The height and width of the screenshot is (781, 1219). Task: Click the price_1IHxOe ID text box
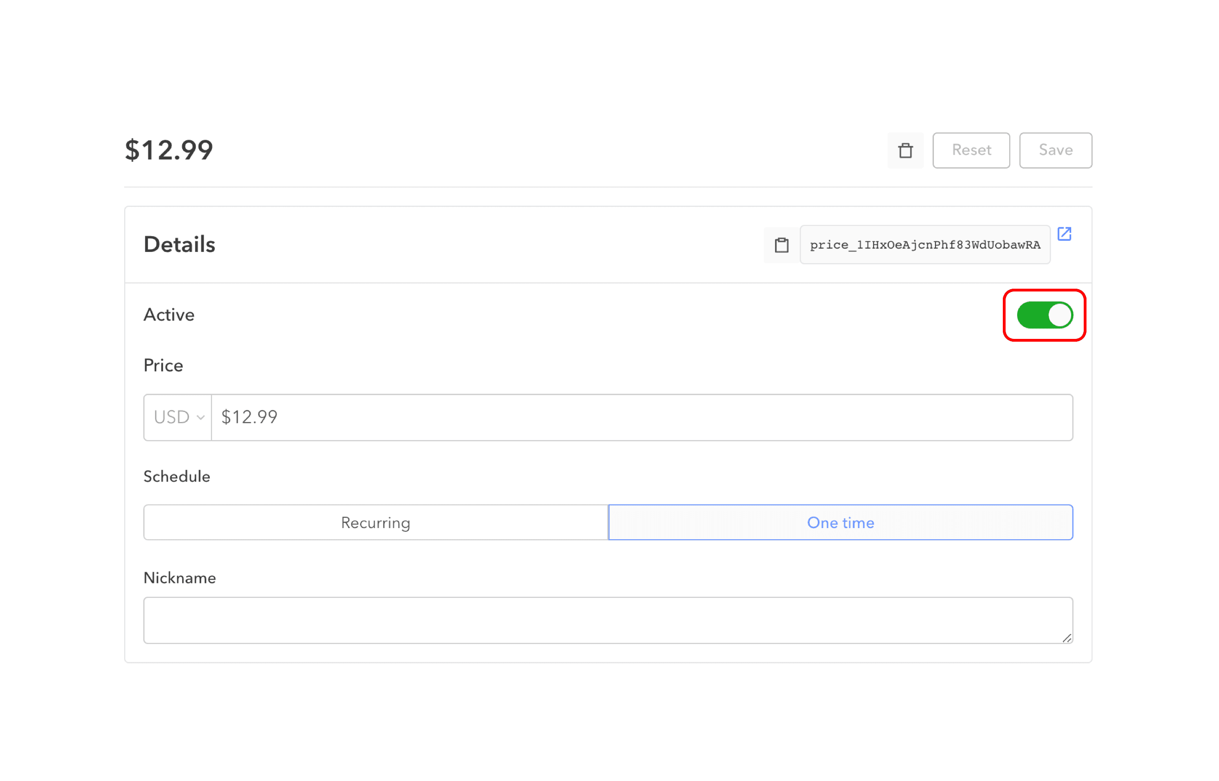tap(924, 245)
